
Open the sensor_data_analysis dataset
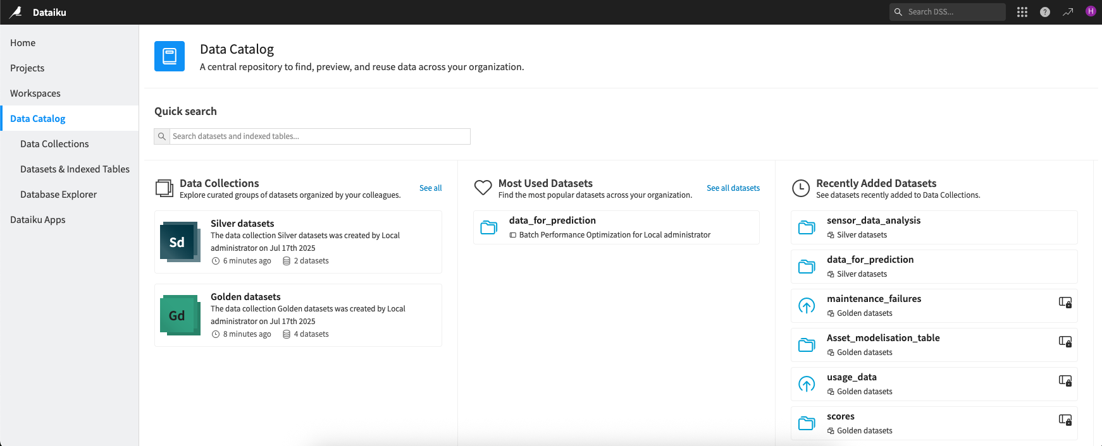click(874, 220)
